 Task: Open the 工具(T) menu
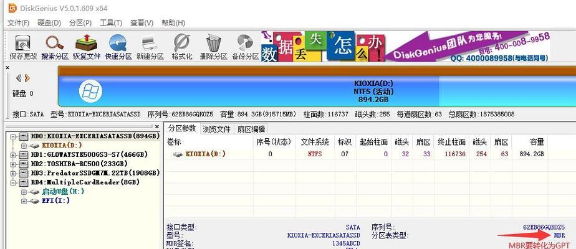[x=111, y=23]
